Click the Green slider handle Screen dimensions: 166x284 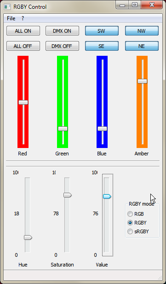63,129
